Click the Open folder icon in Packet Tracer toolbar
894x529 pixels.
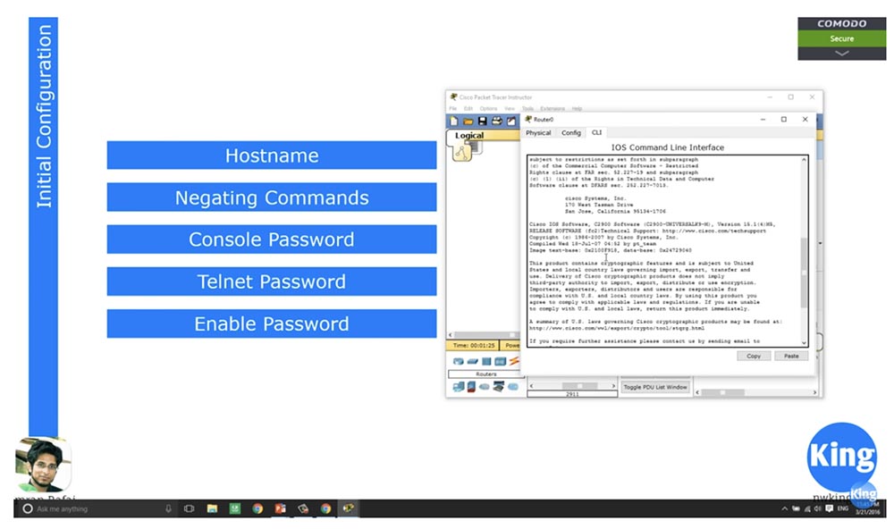pos(468,121)
